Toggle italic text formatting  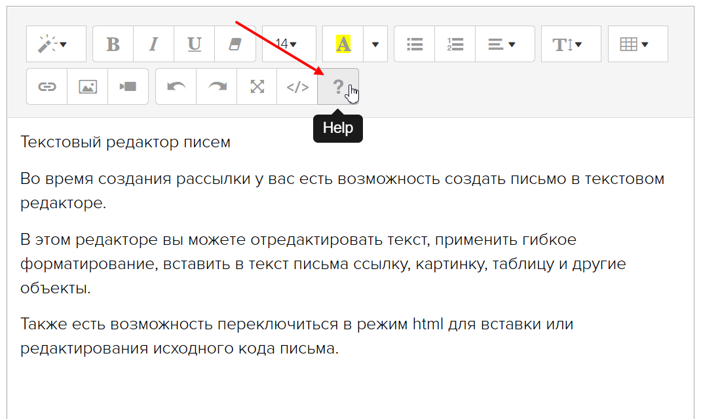154,44
